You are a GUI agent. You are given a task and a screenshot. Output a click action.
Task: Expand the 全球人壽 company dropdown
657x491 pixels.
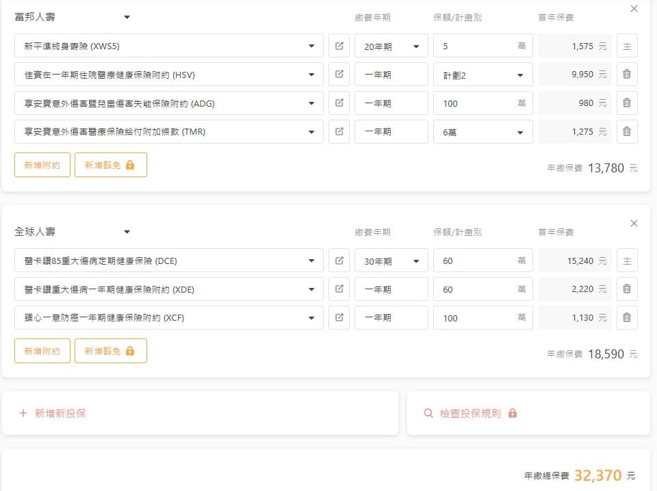pos(127,232)
